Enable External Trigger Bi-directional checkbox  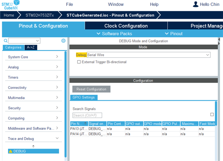click(x=79, y=62)
